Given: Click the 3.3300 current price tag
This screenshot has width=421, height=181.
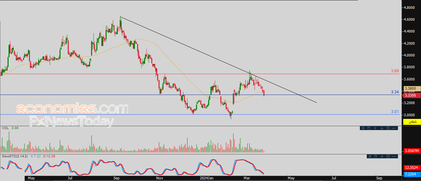Looking at the screenshot, I should coord(412,95).
